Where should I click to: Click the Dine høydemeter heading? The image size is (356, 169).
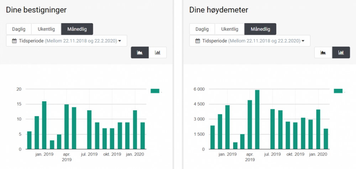tap(219, 10)
